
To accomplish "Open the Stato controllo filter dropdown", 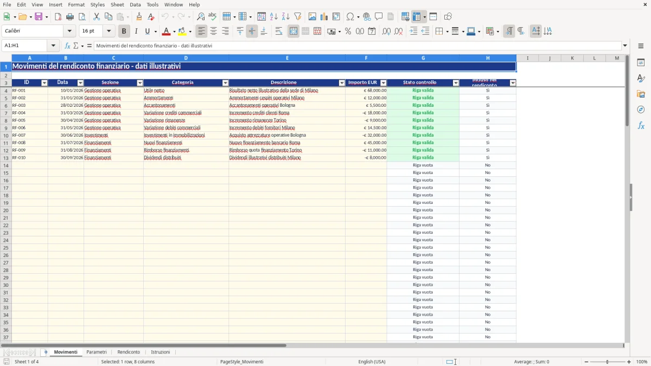I will (x=456, y=83).
